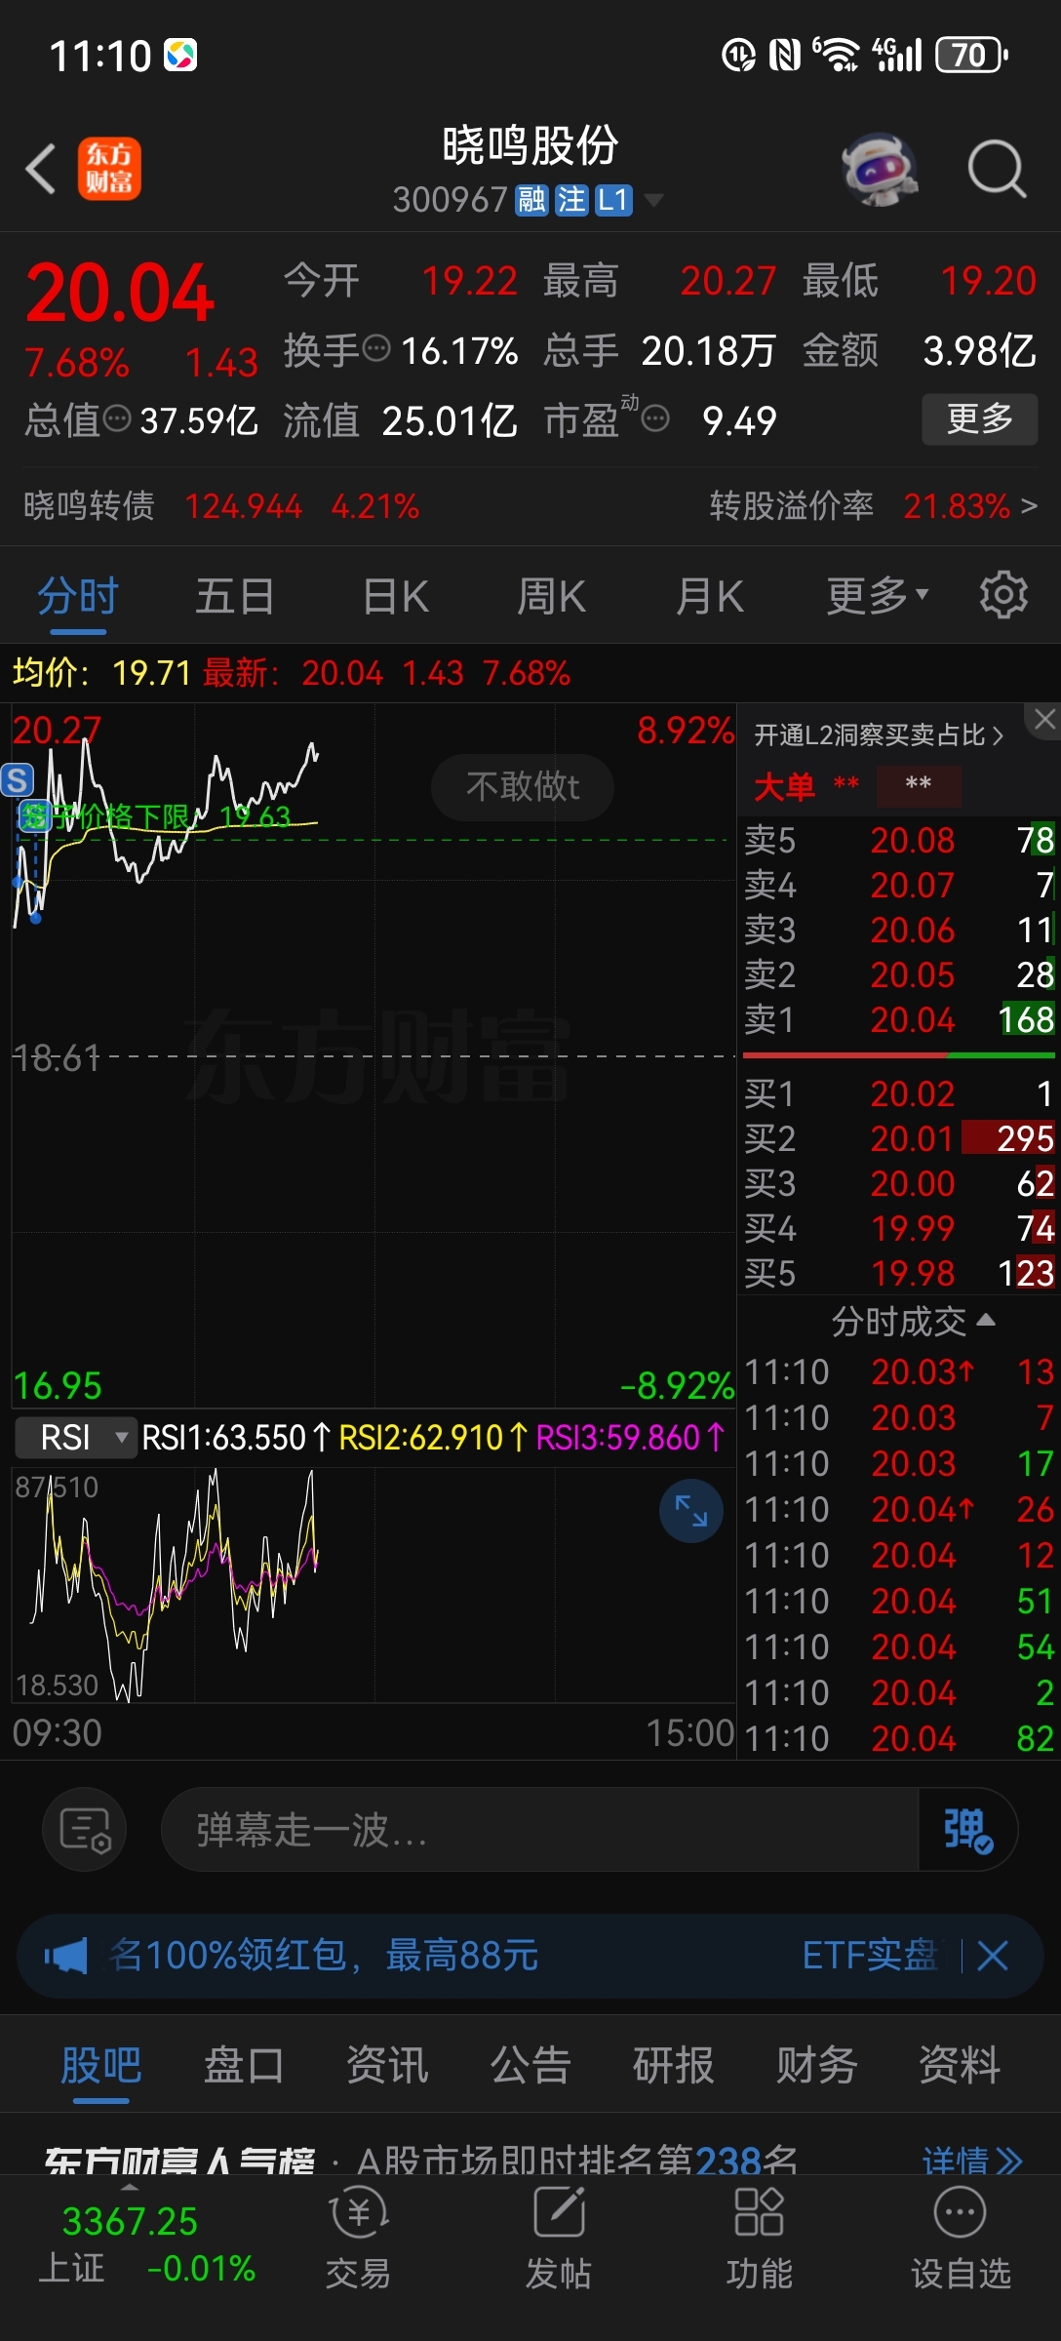Screen dimensions: 1061x2341
Task: Open 功能 functions icon
Action: [759, 2237]
